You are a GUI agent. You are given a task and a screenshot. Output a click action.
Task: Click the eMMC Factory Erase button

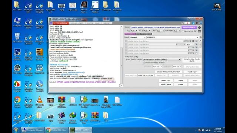146,75
